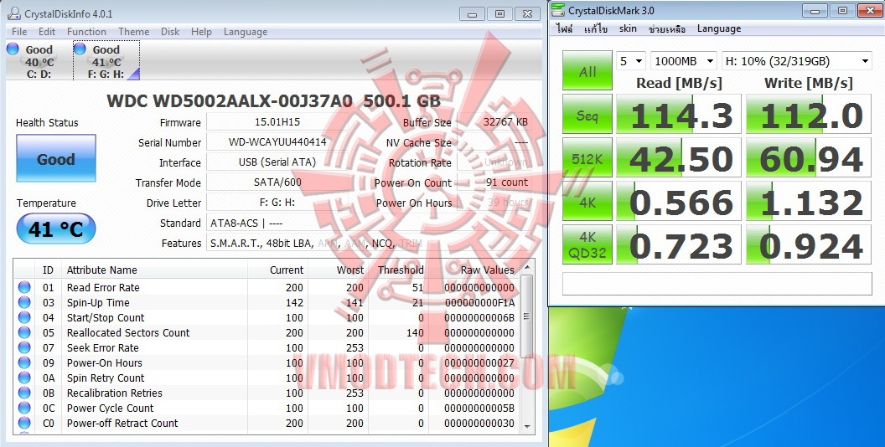Select the F: G: H: disk status orb

point(80,49)
